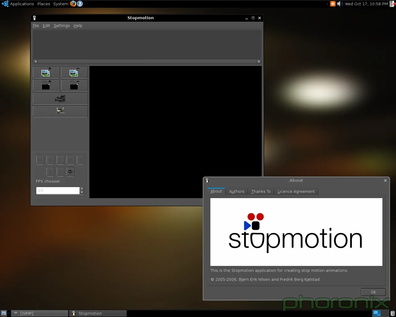Open the Places menu in the top panel

tap(44, 4)
